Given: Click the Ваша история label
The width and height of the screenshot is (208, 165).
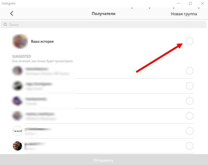Looking at the screenshot, I should pyautogui.click(x=42, y=41).
